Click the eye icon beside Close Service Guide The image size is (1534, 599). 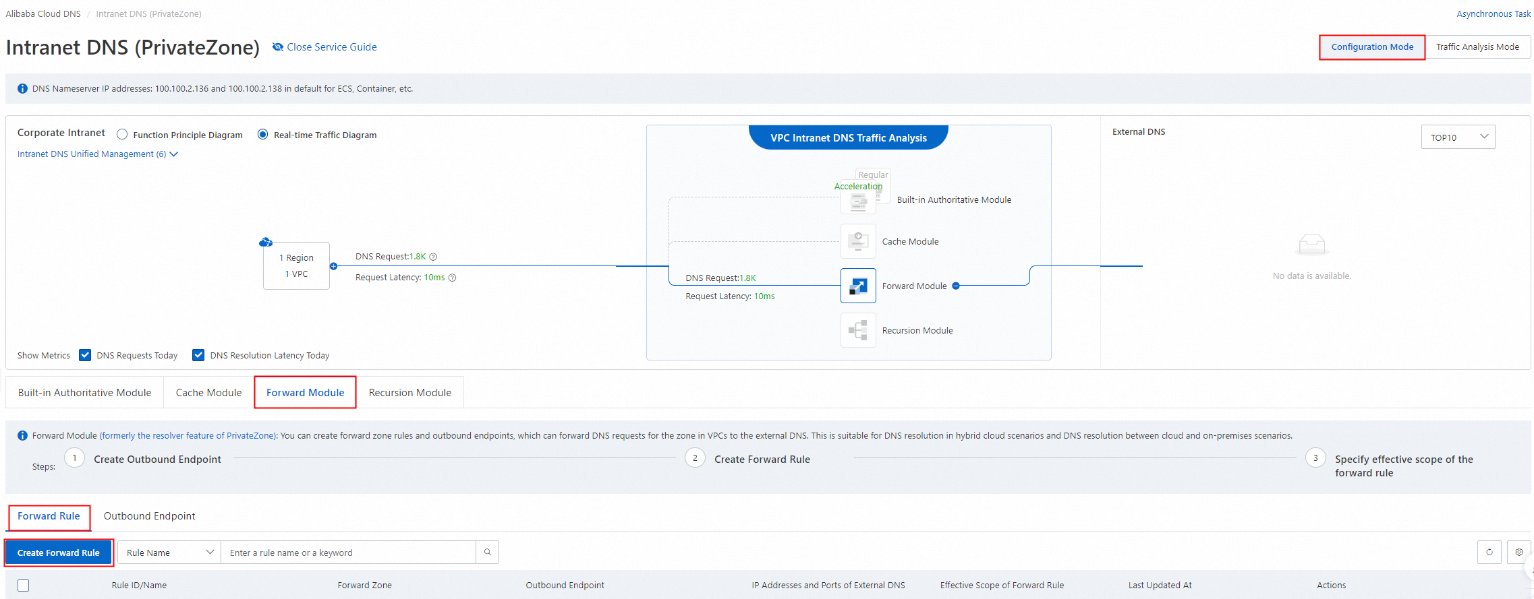(277, 47)
